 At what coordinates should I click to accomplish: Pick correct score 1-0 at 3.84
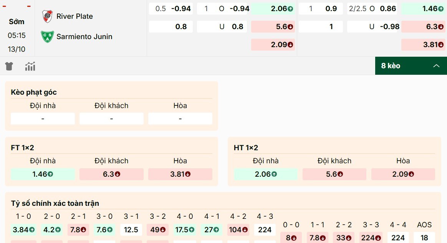click(x=23, y=230)
